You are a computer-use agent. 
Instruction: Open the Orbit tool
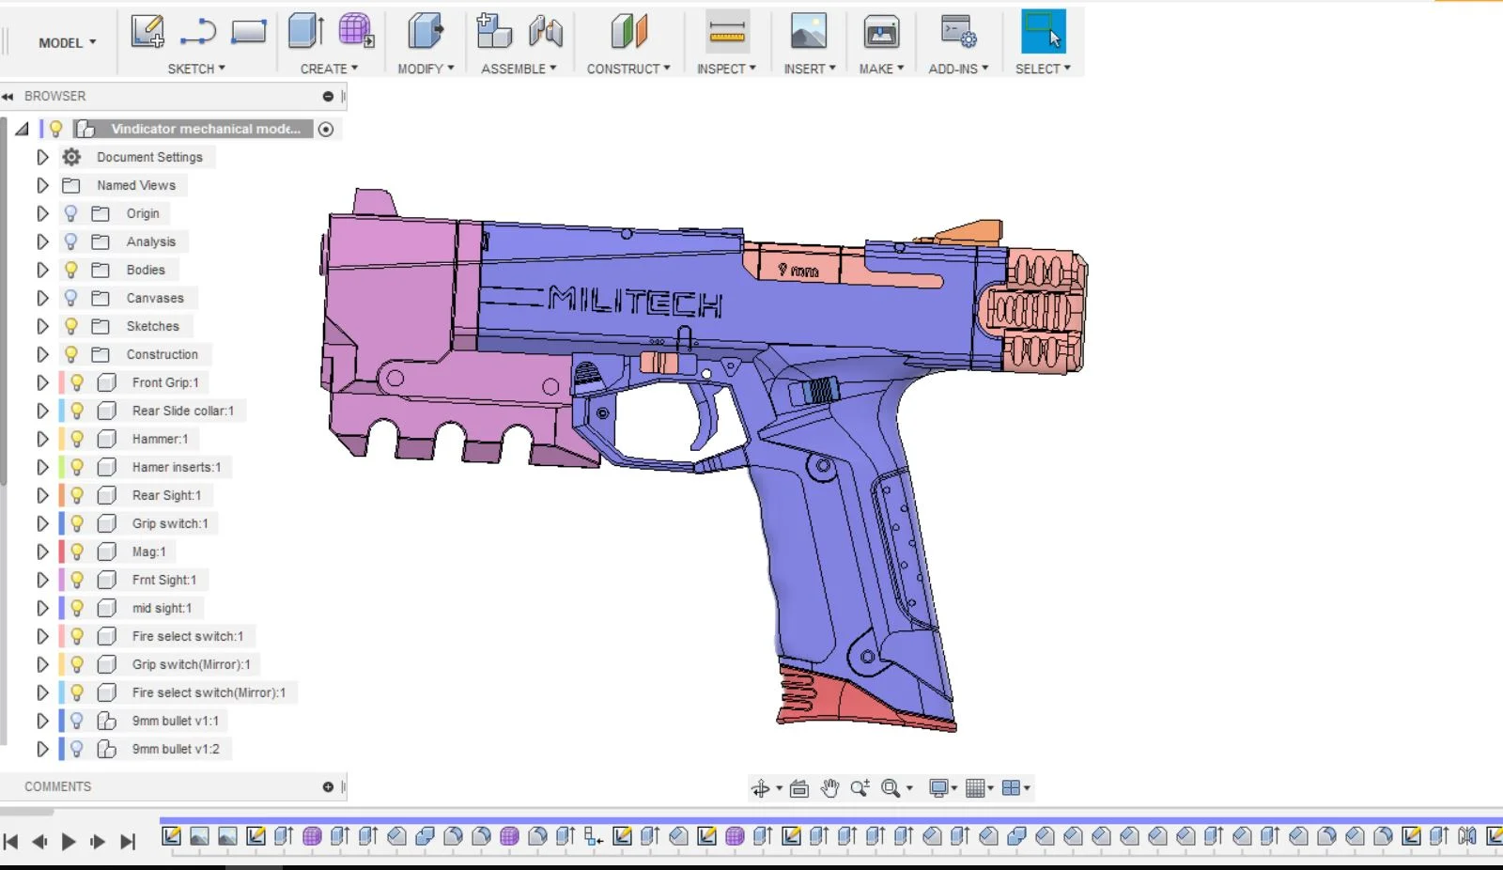pos(763,787)
